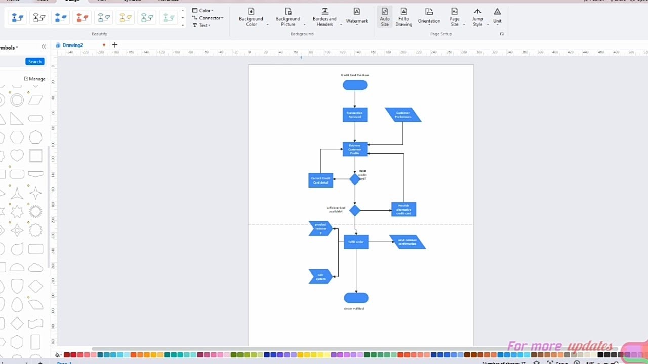Select the parallelogram shape in symbols panel
This screenshot has width=648, height=364.
coord(35,100)
